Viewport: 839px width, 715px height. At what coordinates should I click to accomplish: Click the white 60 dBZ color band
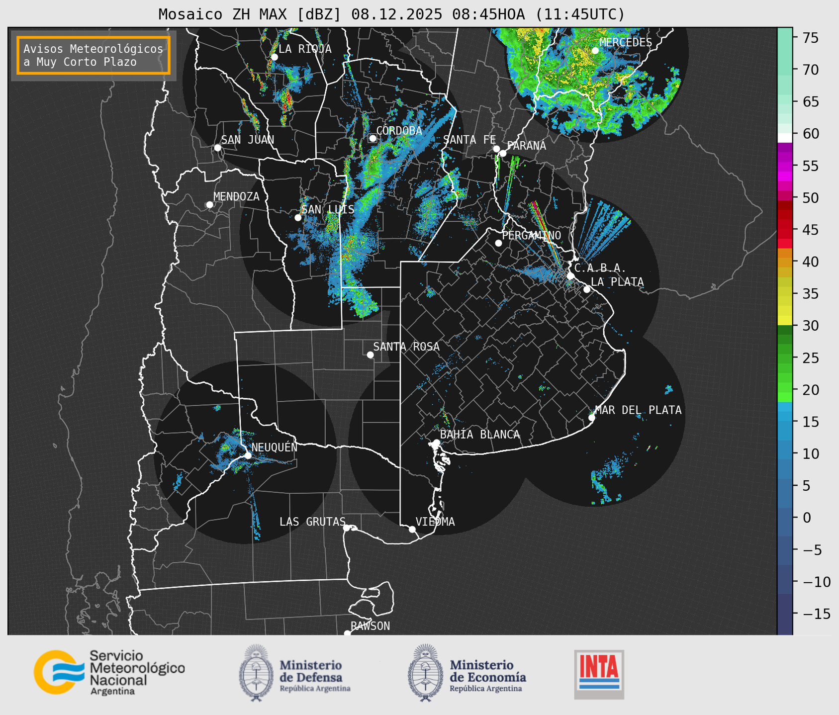point(785,138)
